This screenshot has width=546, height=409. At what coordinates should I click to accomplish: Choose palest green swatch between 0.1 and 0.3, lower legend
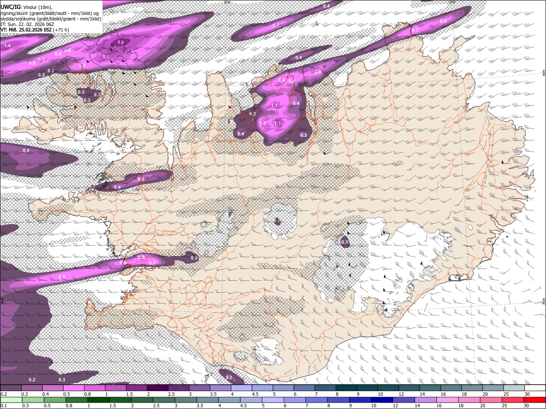[x=11, y=400]
